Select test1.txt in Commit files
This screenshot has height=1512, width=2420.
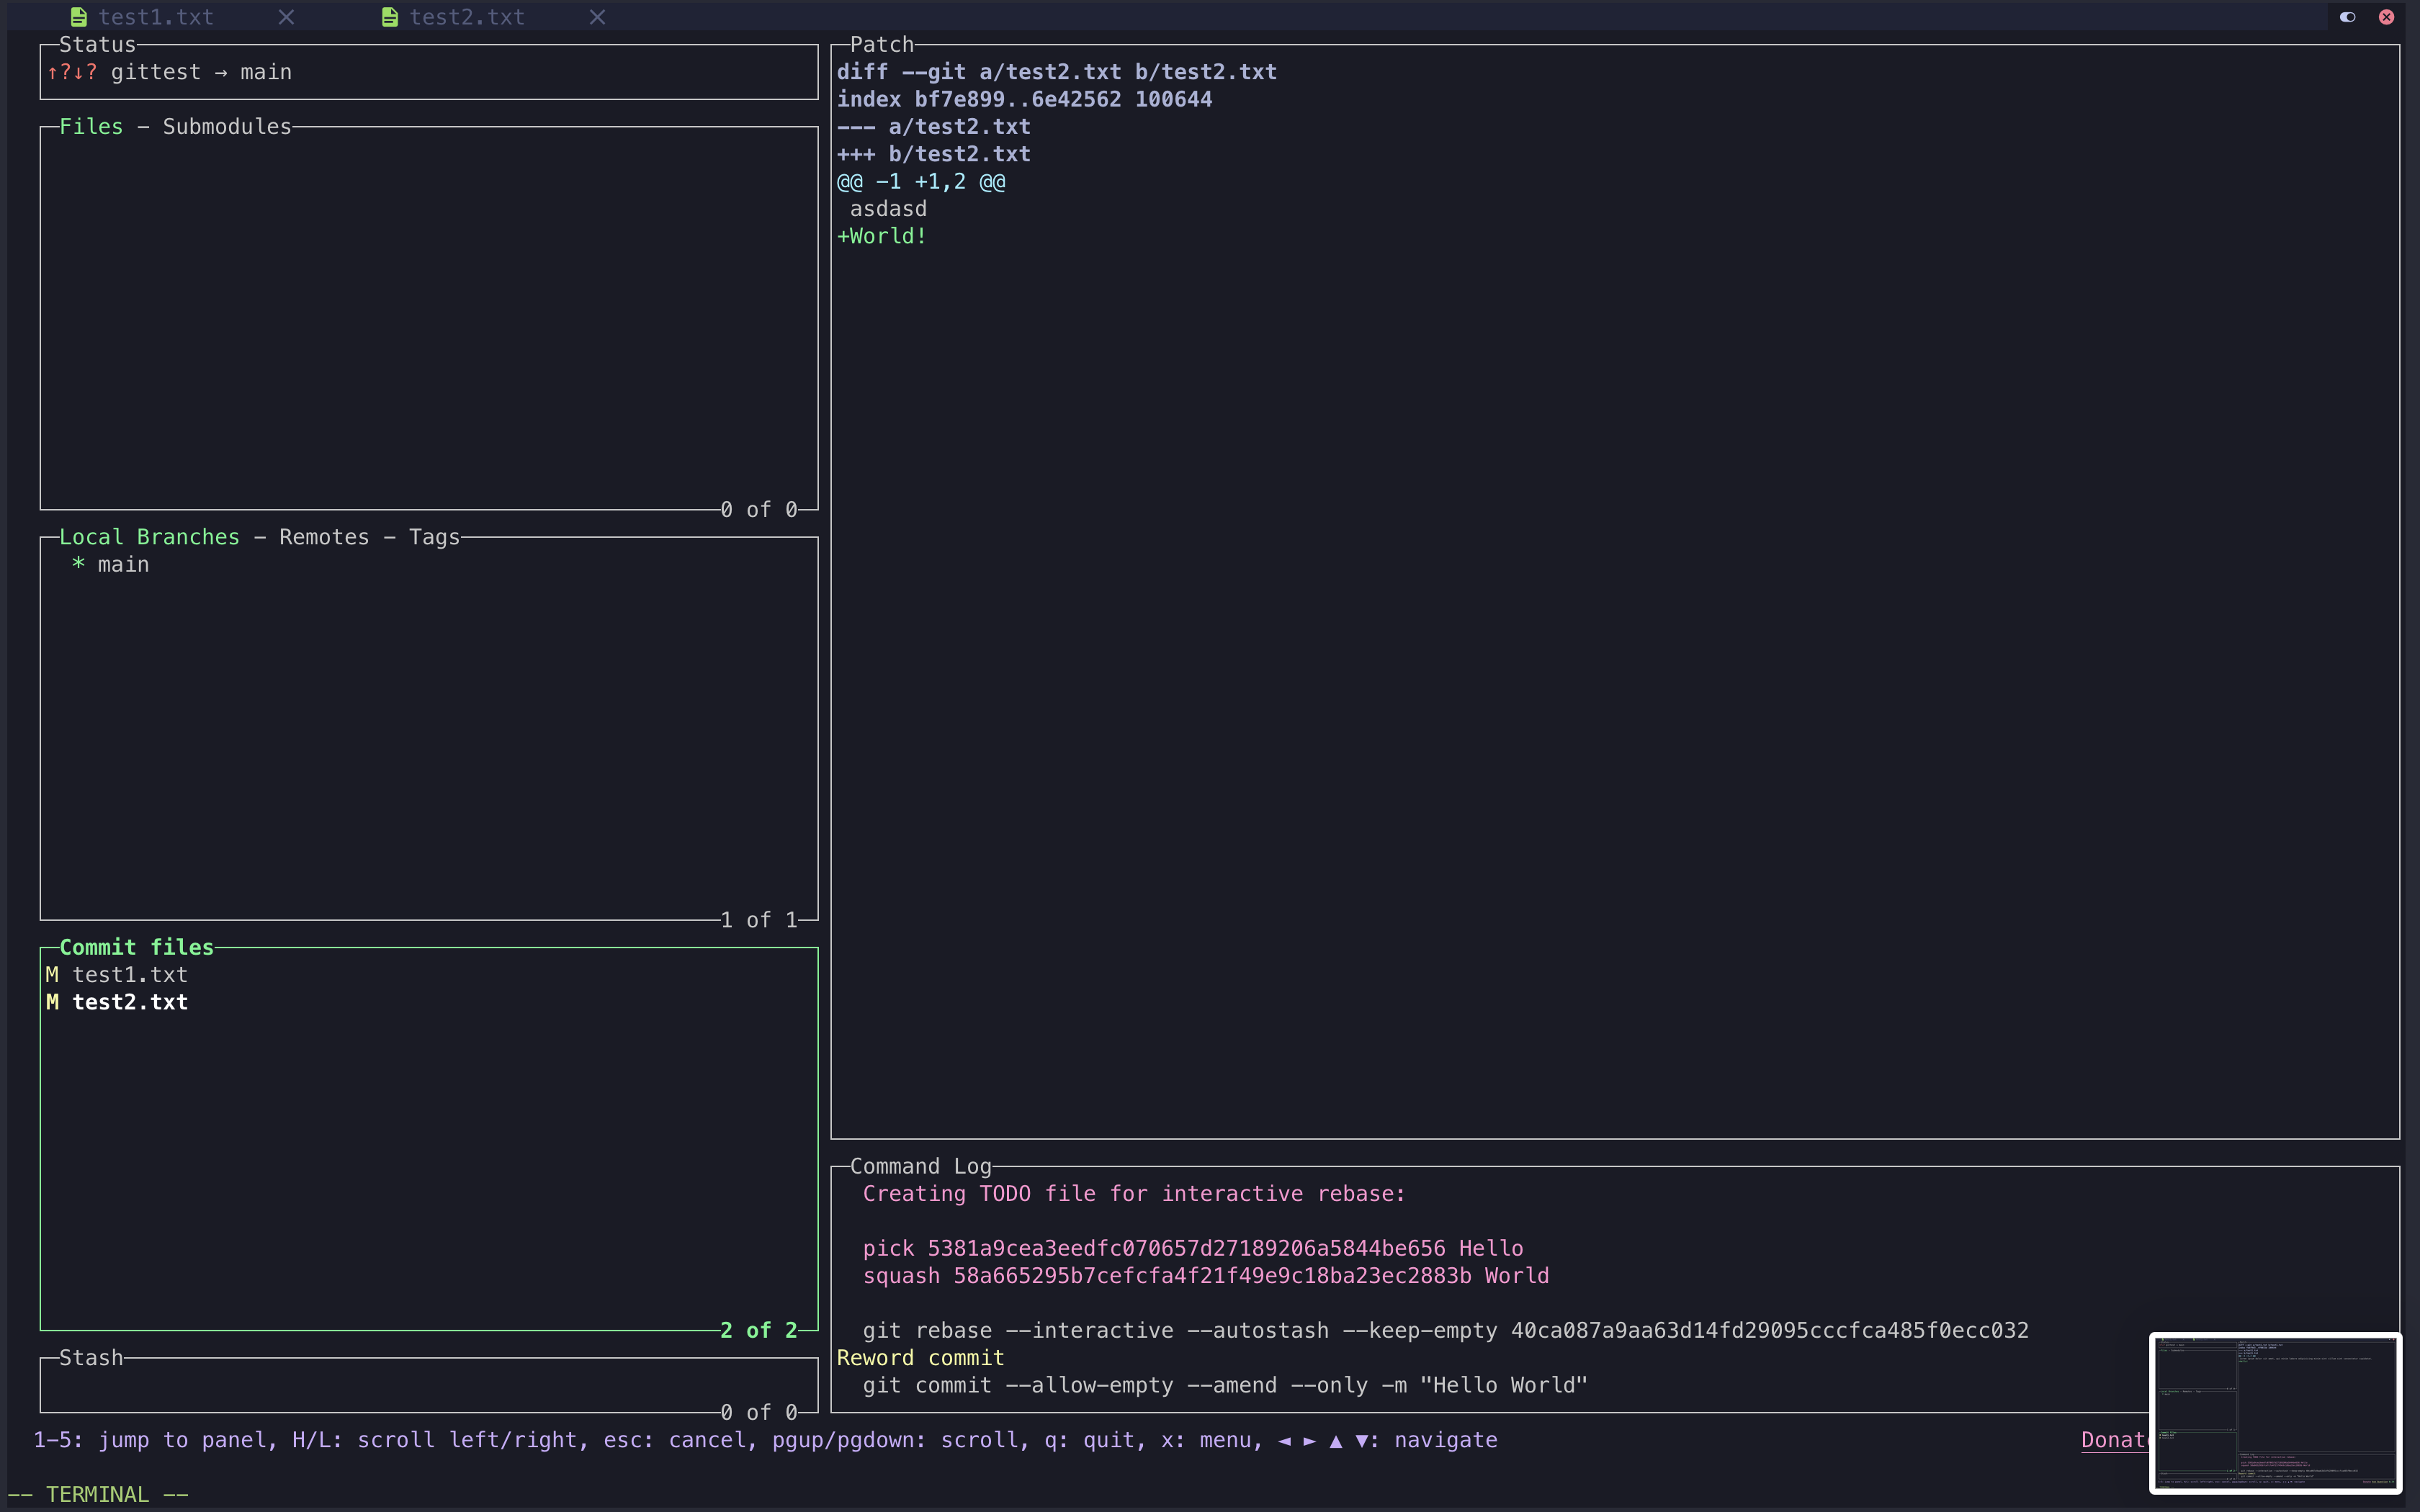pyautogui.click(x=129, y=975)
